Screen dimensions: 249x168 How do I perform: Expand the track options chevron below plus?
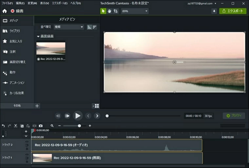tap(26, 136)
